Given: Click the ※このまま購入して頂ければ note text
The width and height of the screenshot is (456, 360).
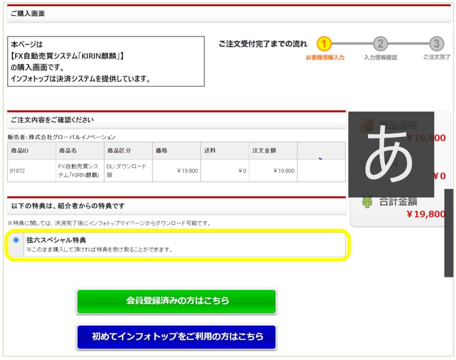Looking at the screenshot, I should 99,250.
